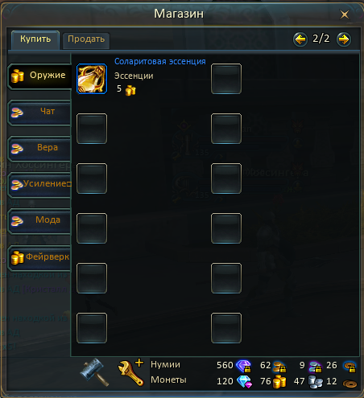
Task: Choose the Усиление category
Action: point(39,184)
